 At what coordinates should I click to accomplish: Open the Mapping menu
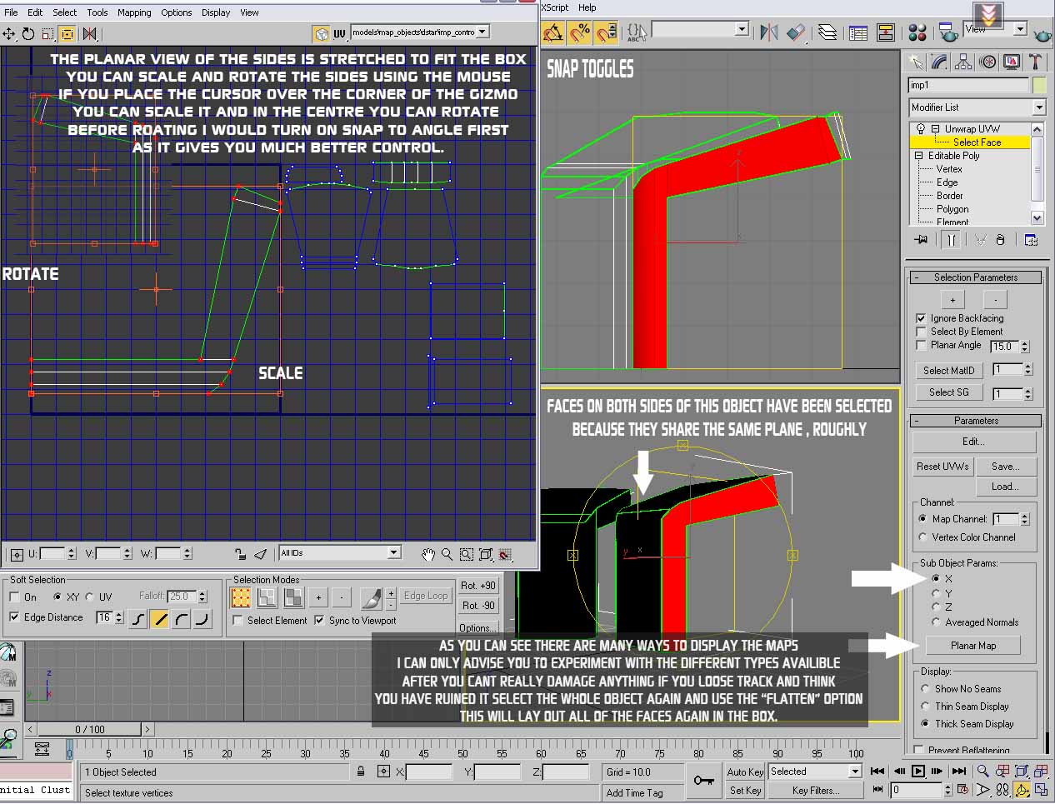tap(133, 12)
